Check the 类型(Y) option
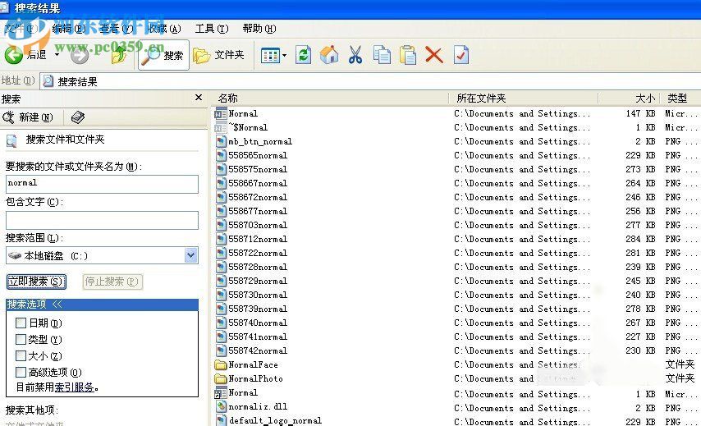 point(21,339)
